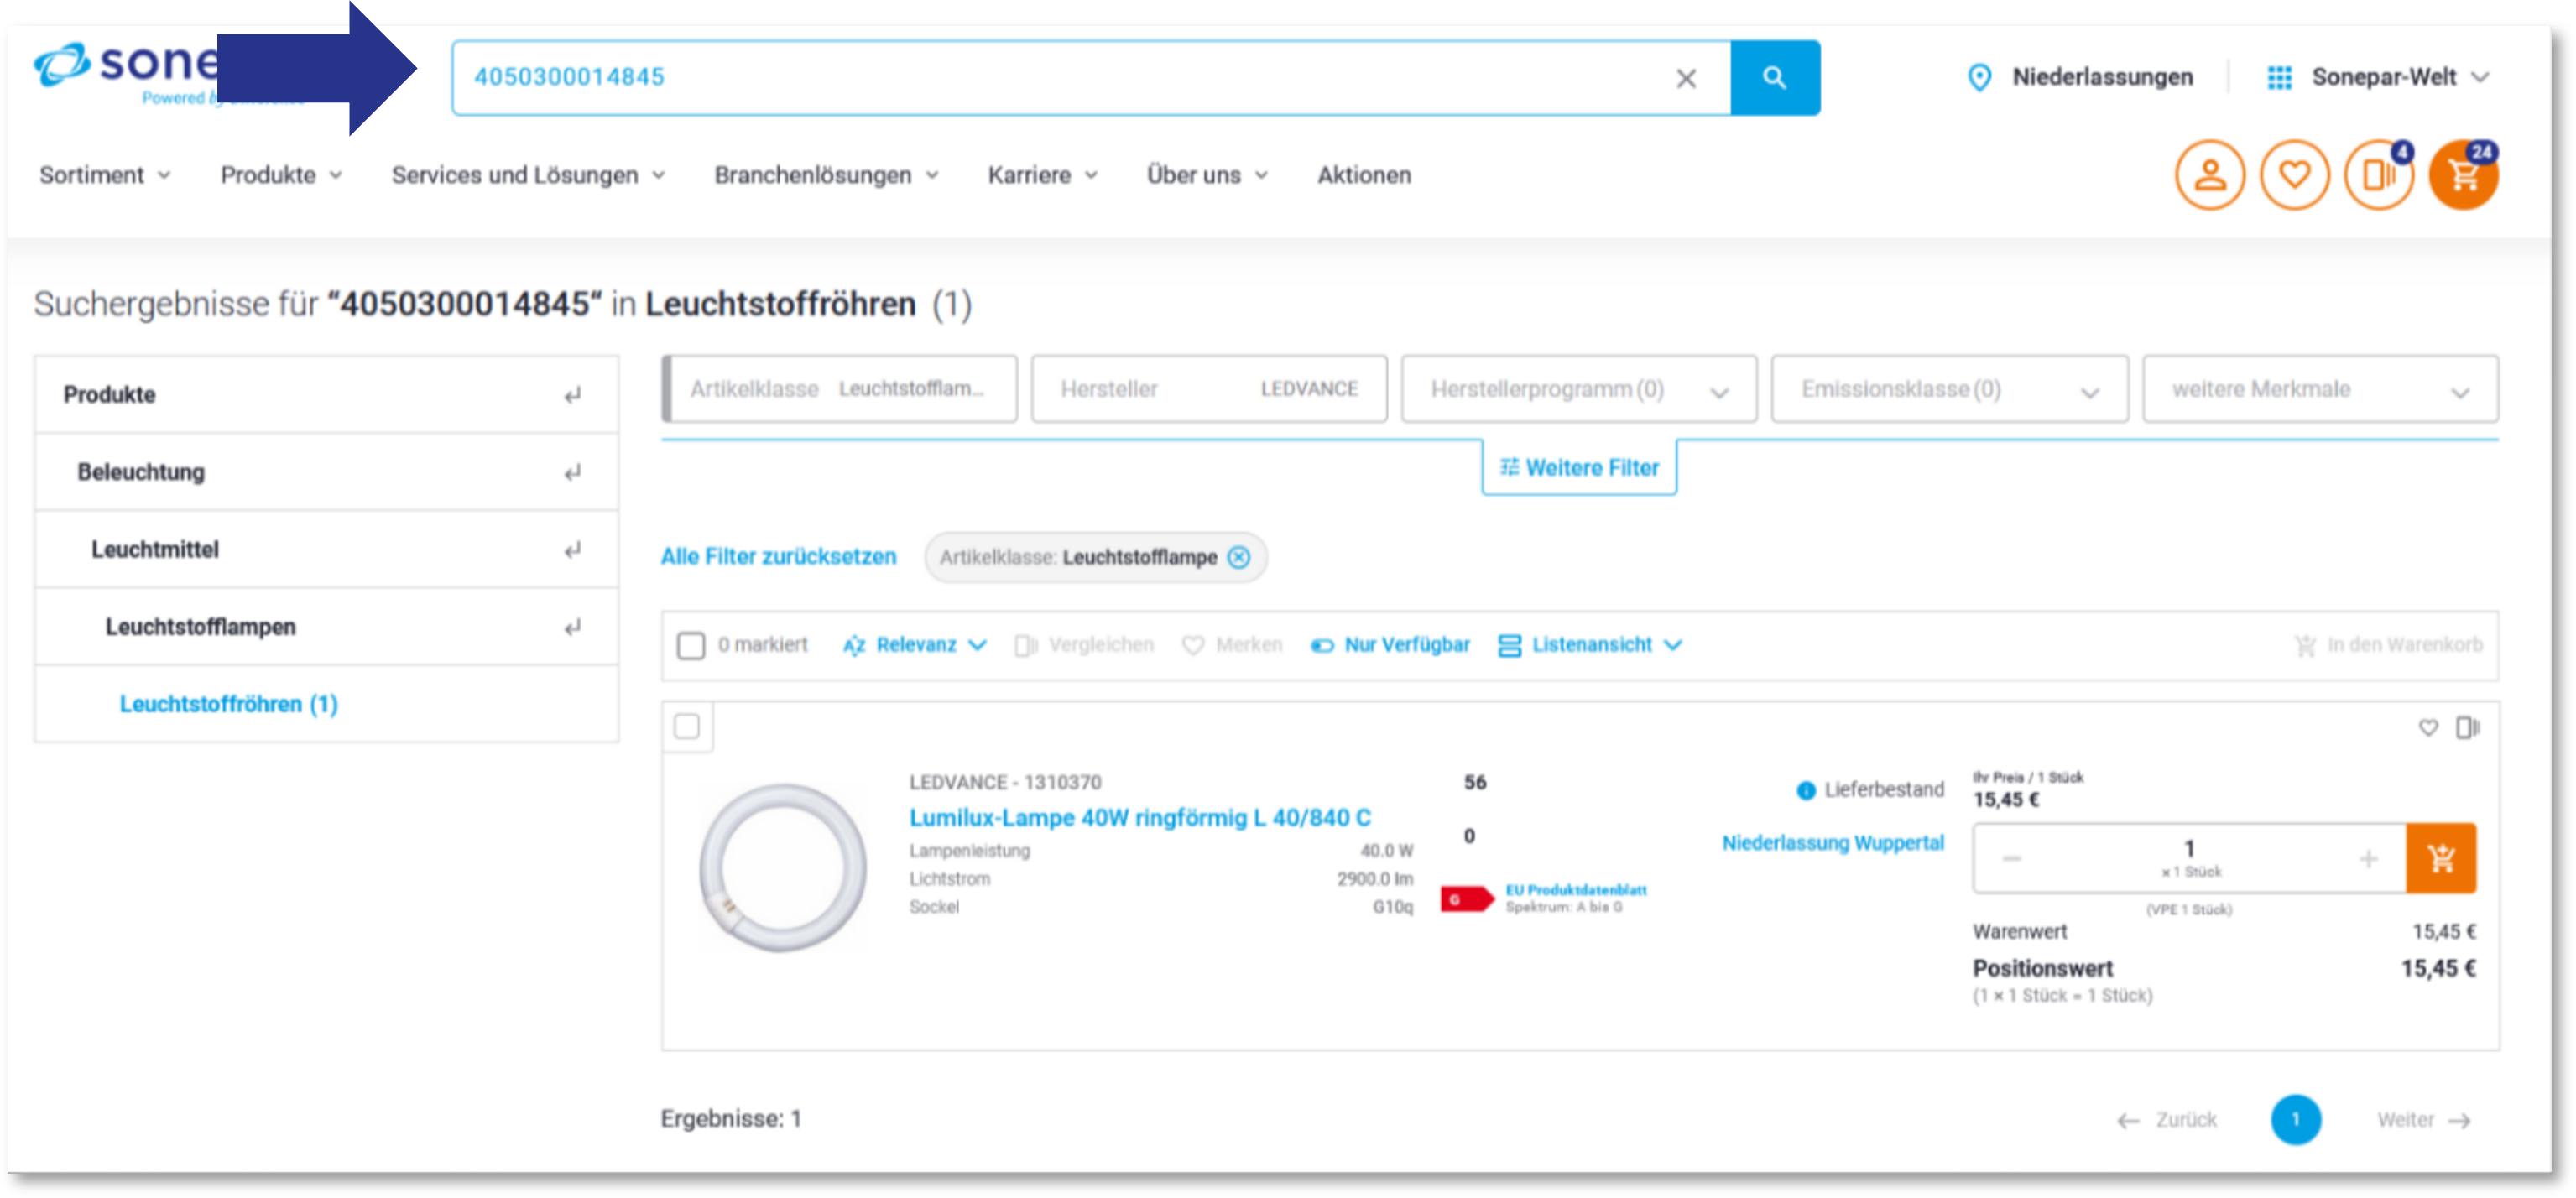
Task: Go to Aktionen page
Action: (1364, 175)
